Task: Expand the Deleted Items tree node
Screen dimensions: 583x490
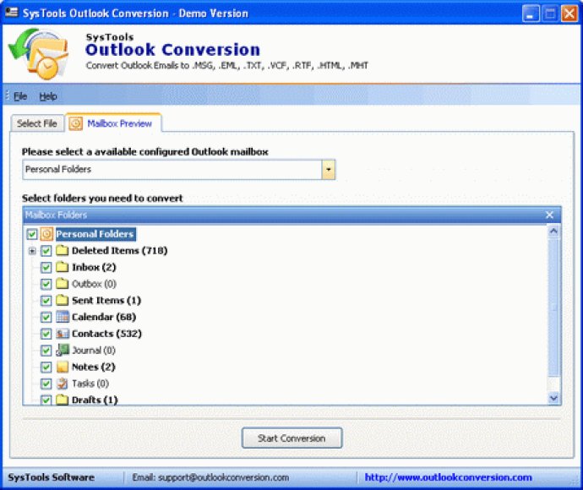Action: click(32, 251)
